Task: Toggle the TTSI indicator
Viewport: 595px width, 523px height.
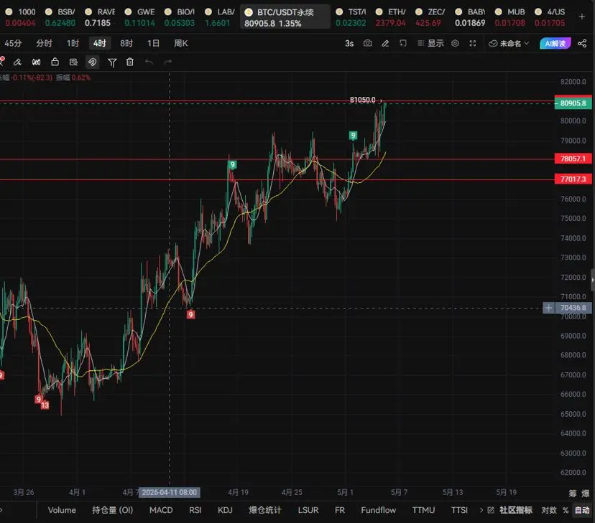Action: 459,510
